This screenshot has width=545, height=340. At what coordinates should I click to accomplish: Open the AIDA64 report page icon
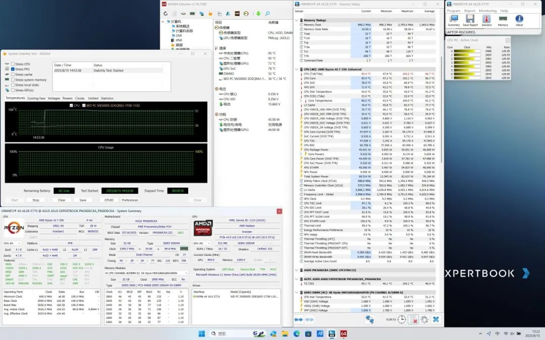[174, 14]
